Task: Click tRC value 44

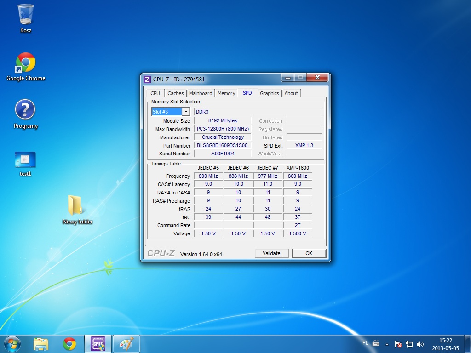Action: click(238, 217)
